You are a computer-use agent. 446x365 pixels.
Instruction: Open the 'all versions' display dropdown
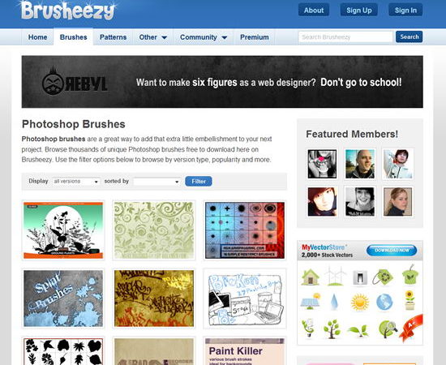[76, 181]
